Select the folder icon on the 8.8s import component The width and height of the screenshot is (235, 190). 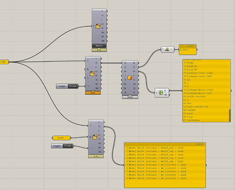point(92,73)
